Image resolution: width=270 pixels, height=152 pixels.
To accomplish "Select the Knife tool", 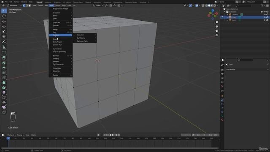I will click(x=4, y=78).
